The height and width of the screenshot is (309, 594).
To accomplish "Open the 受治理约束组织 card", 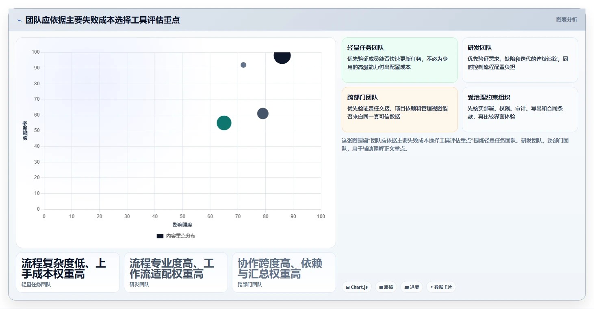I will pos(520,110).
